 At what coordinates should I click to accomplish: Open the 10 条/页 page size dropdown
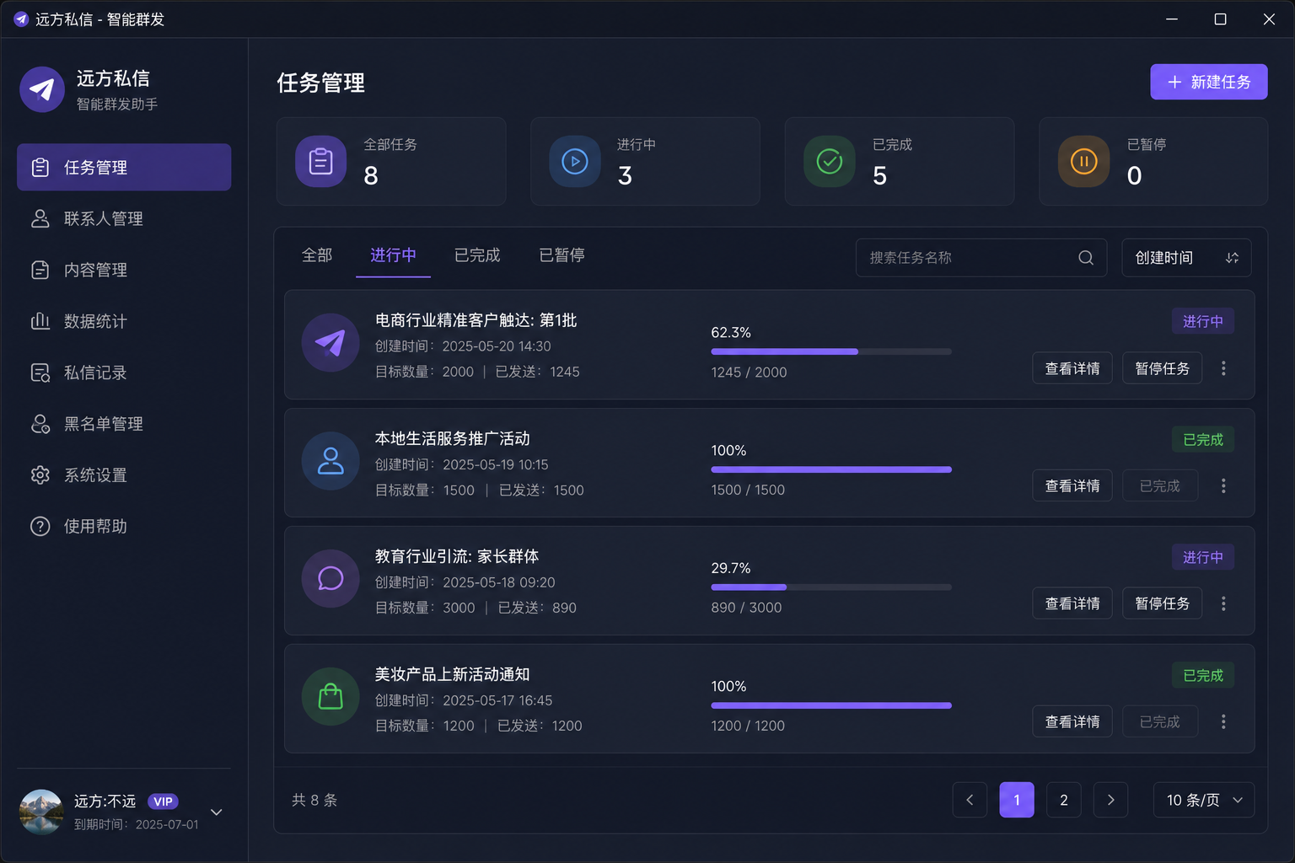(1204, 800)
